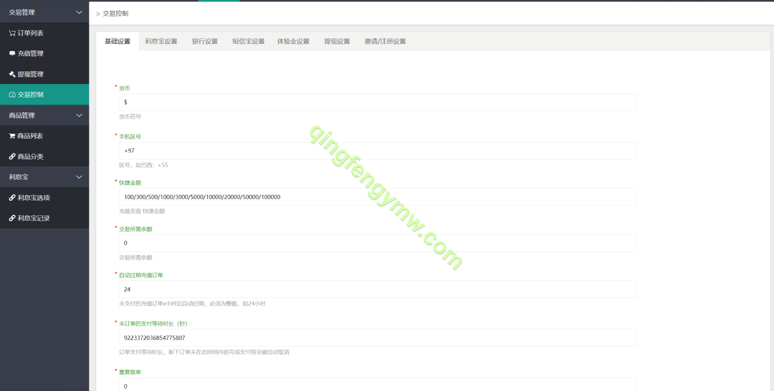Go to 提现管理 sidebar entry
Image resolution: width=774 pixels, height=391 pixels.
pyautogui.click(x=45, y=74)
